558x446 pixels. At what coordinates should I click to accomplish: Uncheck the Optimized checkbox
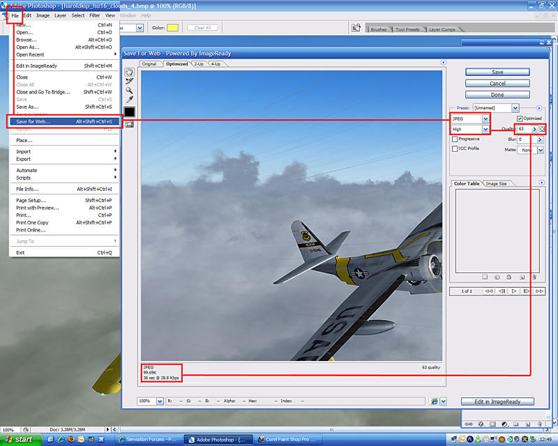(x=520, y=118)
